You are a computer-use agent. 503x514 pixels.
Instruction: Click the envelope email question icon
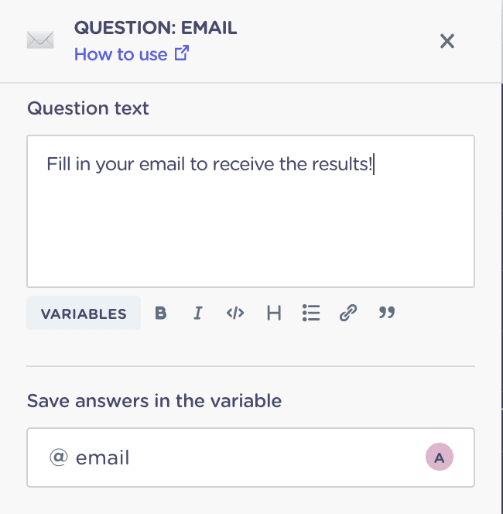[x=40, y=41]
